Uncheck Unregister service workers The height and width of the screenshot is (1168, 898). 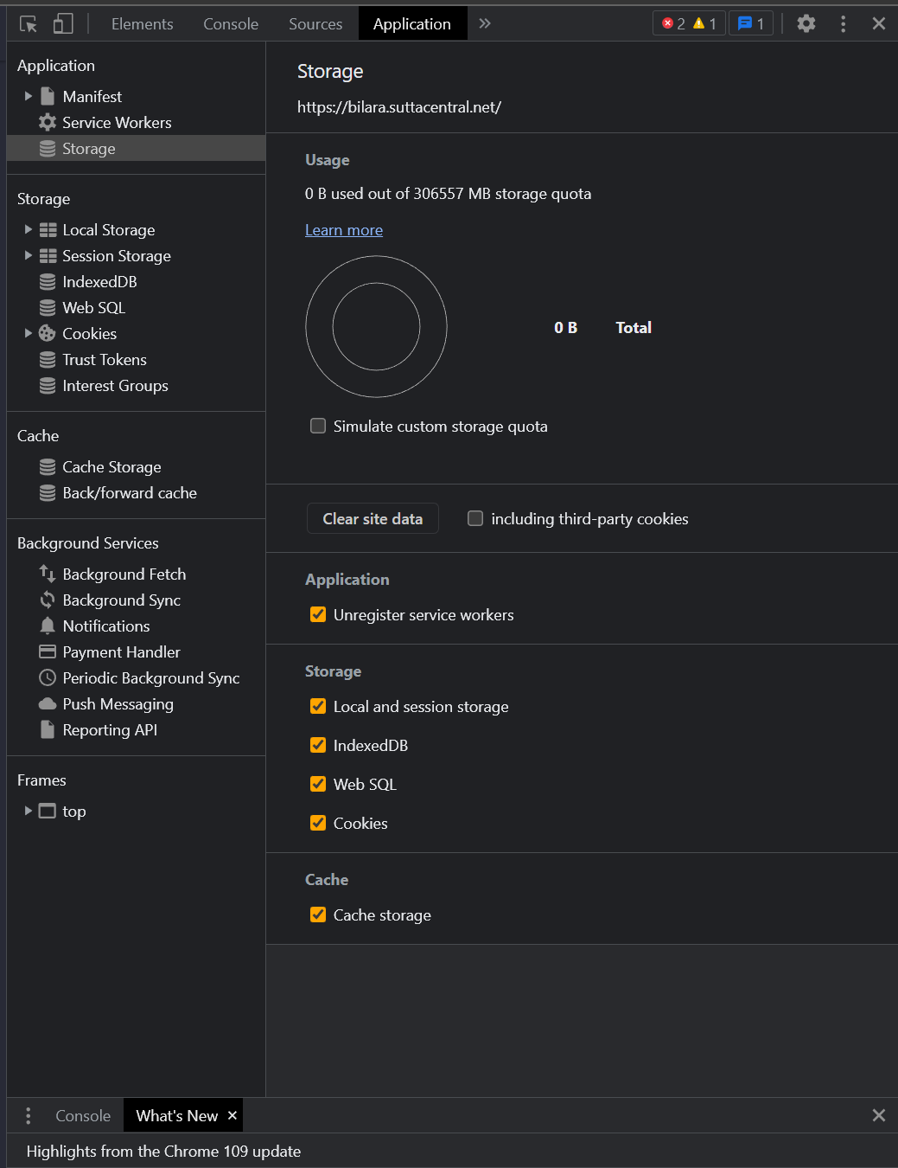coord(318,614)
